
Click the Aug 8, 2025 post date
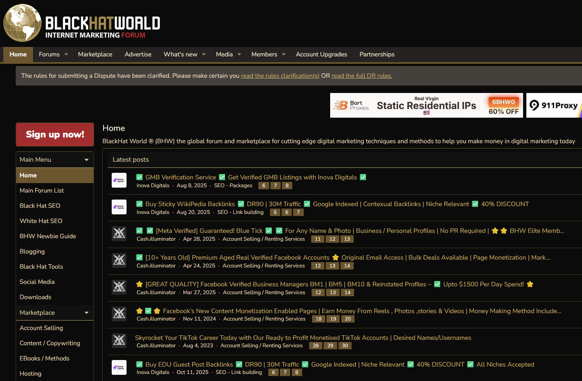192,186
